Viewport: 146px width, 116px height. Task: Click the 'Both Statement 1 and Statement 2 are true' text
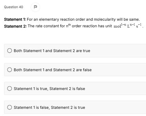click(x=52, y=51)
